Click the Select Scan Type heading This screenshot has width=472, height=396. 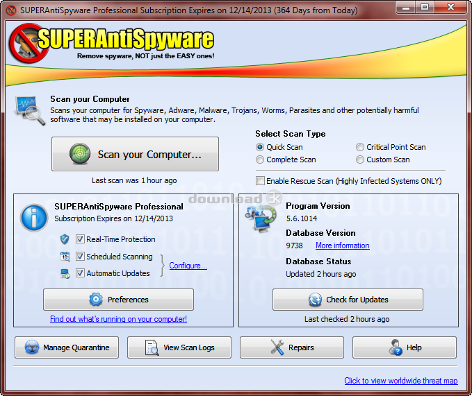pos(291,134)
